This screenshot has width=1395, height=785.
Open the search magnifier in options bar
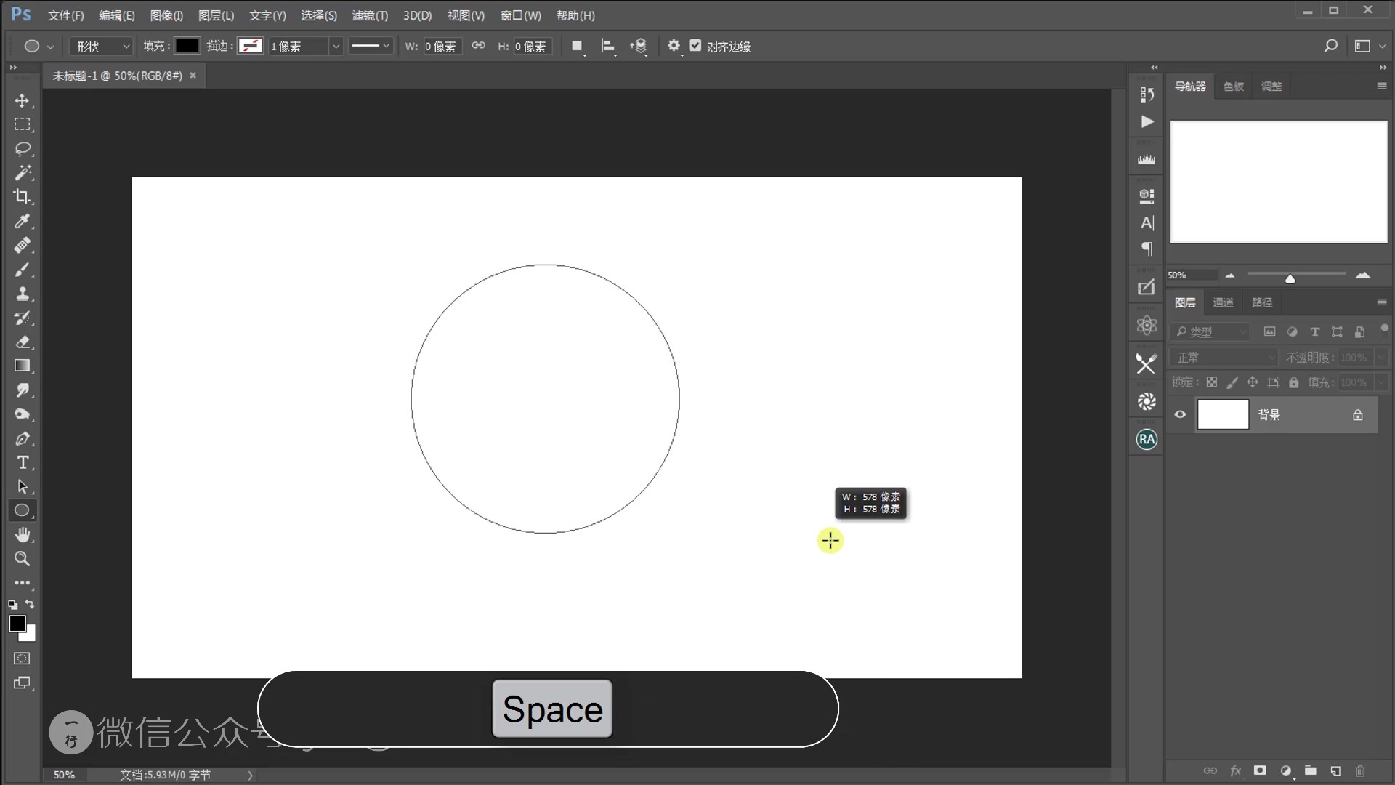pyautogui.click(x=1330, y=46)
